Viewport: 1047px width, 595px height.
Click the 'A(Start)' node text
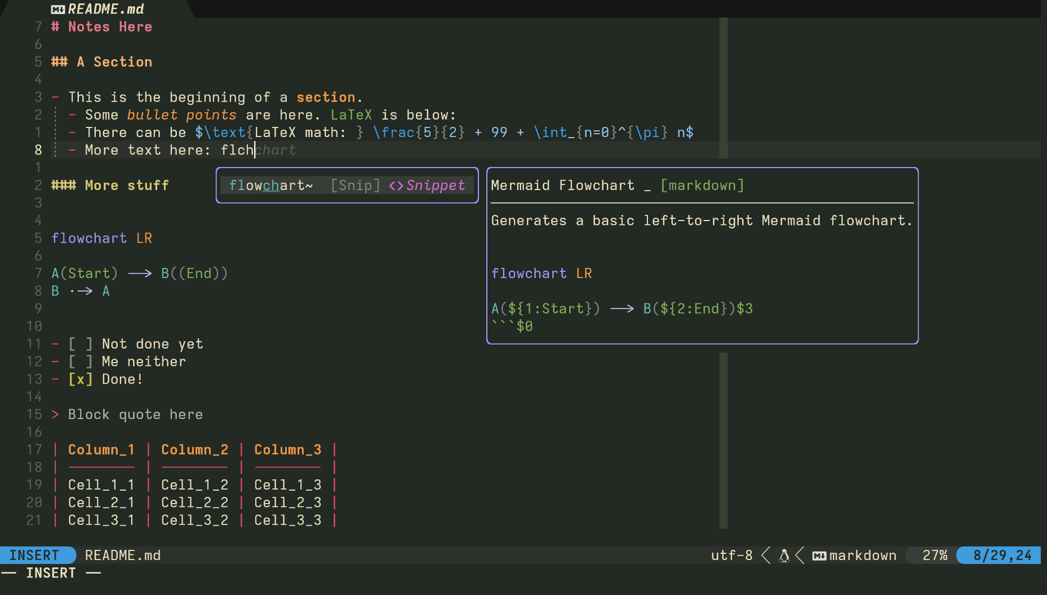coord(85,274)
